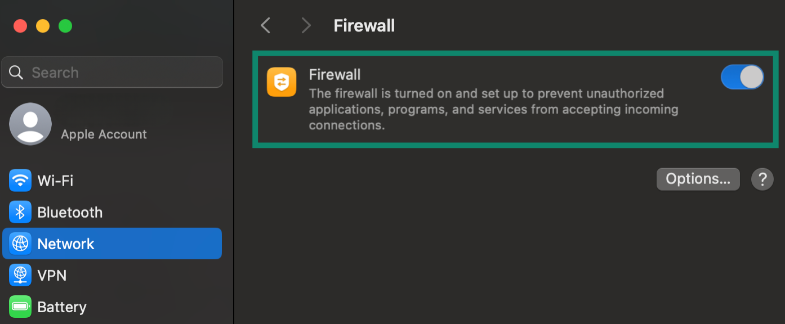Image resolution: width=785 pixels, height=324 pixels.
Task: Click the magnifying glass search icon
Action: coord(16,72)
